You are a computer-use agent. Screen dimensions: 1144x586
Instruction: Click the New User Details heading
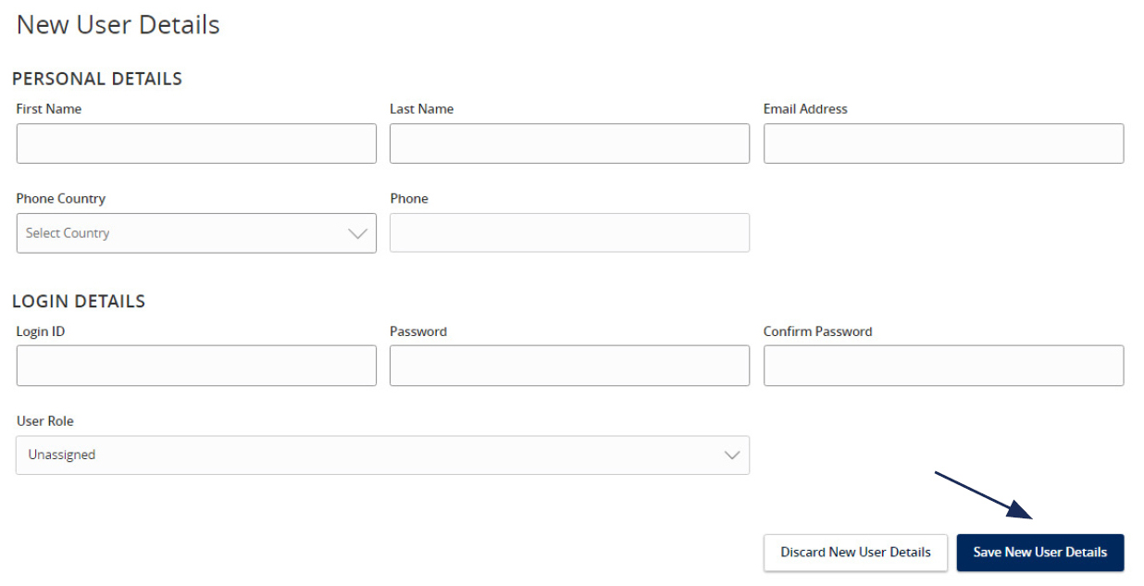pyautogui.click(x=118, y=24)
